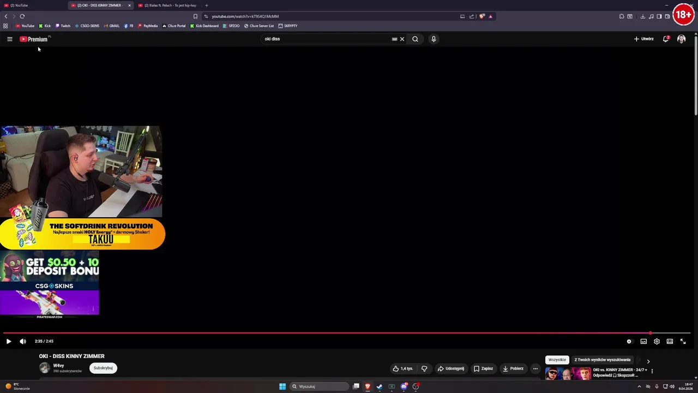The width and height of the screenshot is (698, 393).
Task: Close the OKI - DISS KINNY ZIMMER tab
Action: 129,5
